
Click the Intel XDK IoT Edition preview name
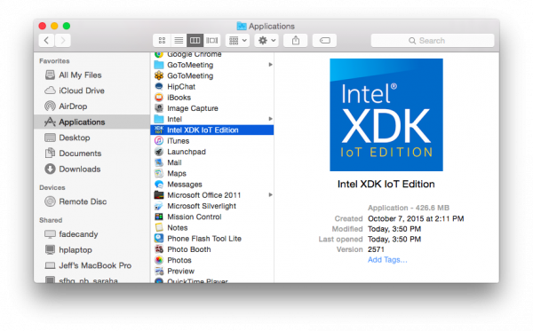tap(386, 184)
